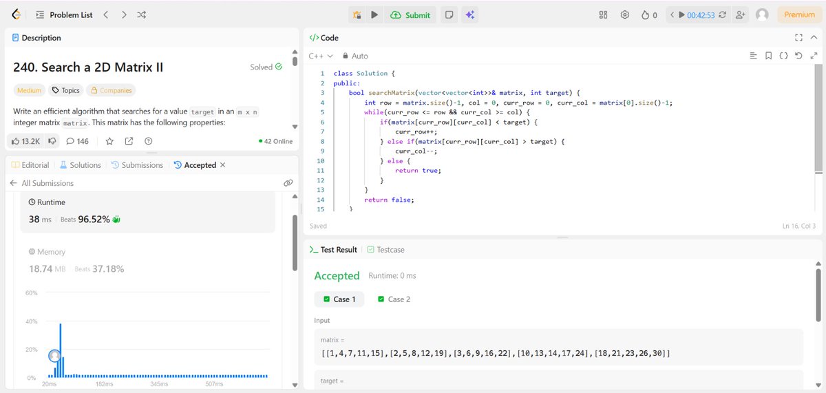Click the Medium difficulty tag
Viewport: 826px width, 393px height.
(30, 90)
